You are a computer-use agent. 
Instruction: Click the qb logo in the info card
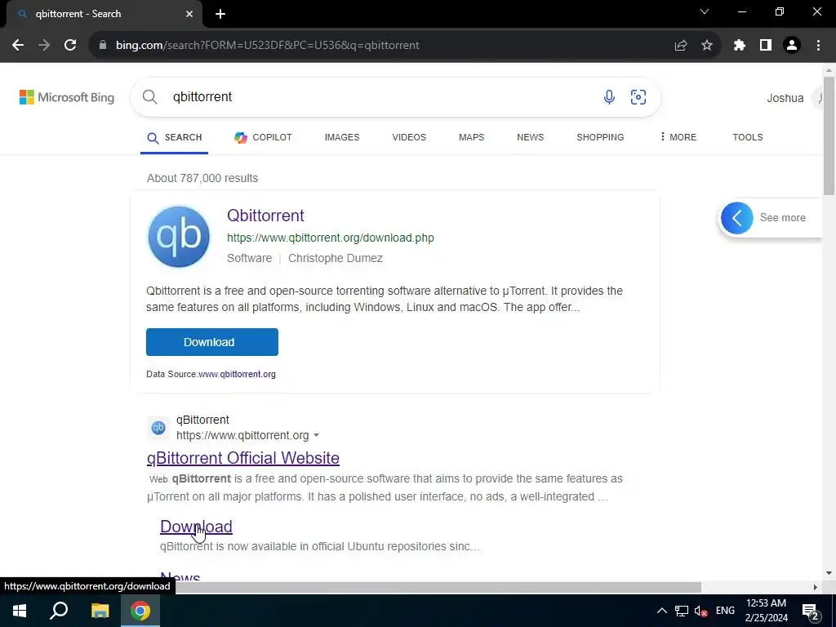179,237
